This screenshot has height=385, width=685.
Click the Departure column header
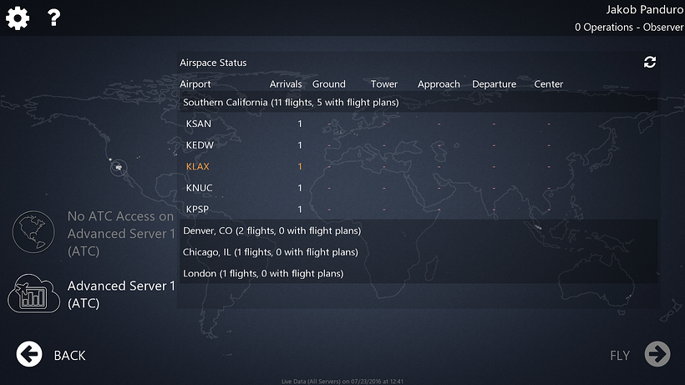(x=494, y=84)
